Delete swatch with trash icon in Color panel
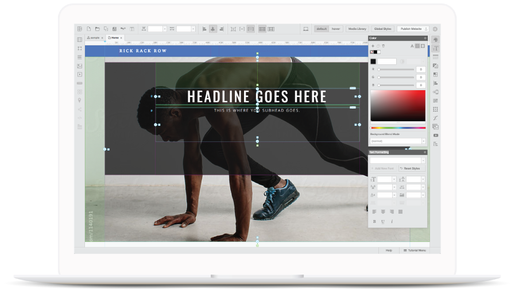This screenshot has height=297, width=511. pos(384,46)
